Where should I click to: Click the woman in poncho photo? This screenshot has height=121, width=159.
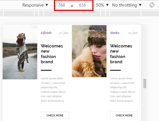pyautogui.click(x=20, y=52)
